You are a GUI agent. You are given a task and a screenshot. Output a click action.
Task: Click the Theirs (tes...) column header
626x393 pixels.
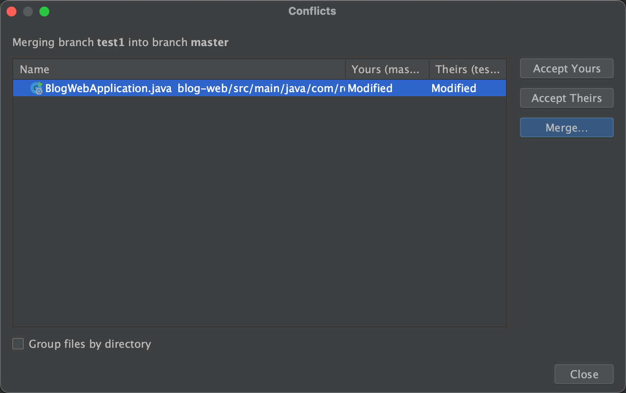click(x=467, y=69)
